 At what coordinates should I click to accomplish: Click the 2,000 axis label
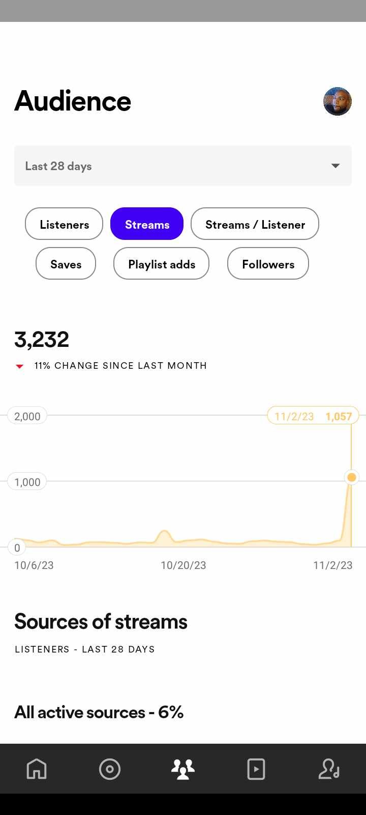pyautogui.click(x=27, y=416)
